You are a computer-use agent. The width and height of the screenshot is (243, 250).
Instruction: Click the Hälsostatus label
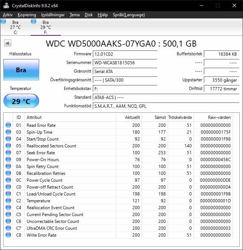pos(20,54)
